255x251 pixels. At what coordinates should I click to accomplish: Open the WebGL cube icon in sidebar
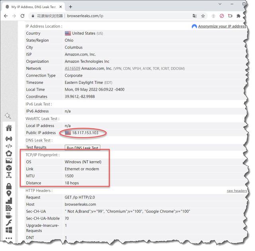pos(9,168)
